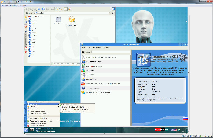The height and width of the screenshot is (138, 213).
Task: Click the Stop loading icon in Konqueror
Action: point(48,9)
